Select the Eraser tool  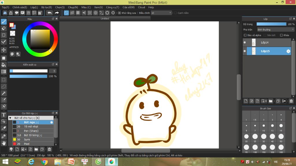pos(3,29)
